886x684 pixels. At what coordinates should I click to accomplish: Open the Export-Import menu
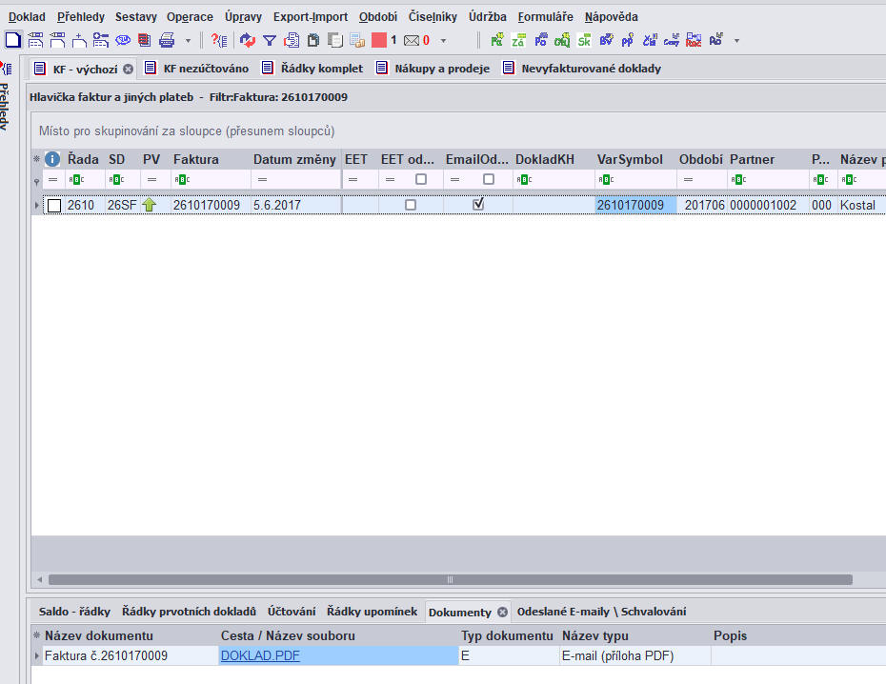tap(311, 17)
